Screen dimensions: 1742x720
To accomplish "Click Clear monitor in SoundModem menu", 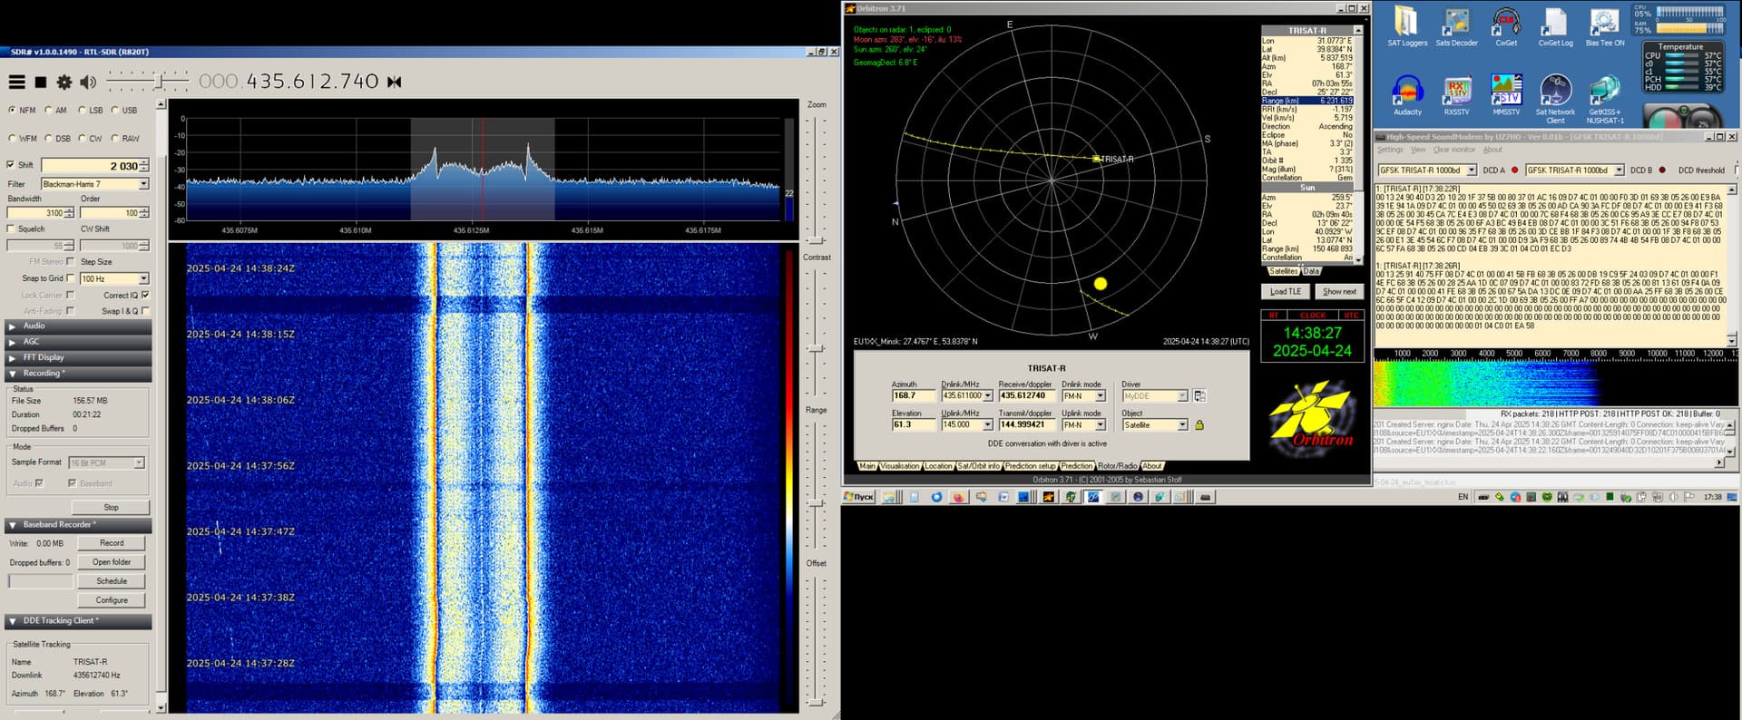I will (x=1453, y=151).
